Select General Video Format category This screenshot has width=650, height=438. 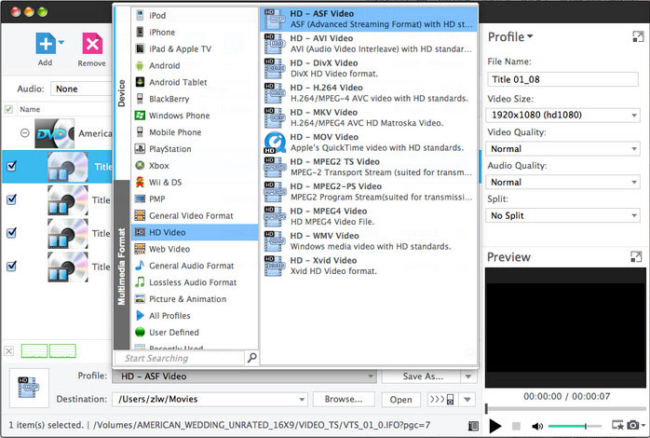pos(195,215)
